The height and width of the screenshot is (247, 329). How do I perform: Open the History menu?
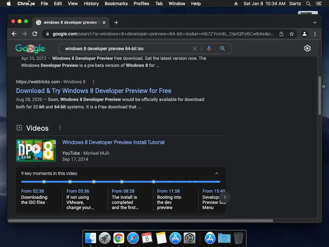[x=91, y=4]
